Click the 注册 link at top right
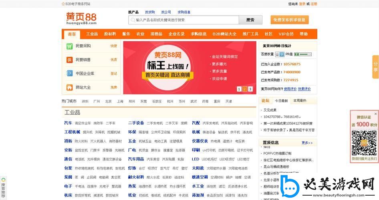The image size is (379, 200). tap(314, 4)
